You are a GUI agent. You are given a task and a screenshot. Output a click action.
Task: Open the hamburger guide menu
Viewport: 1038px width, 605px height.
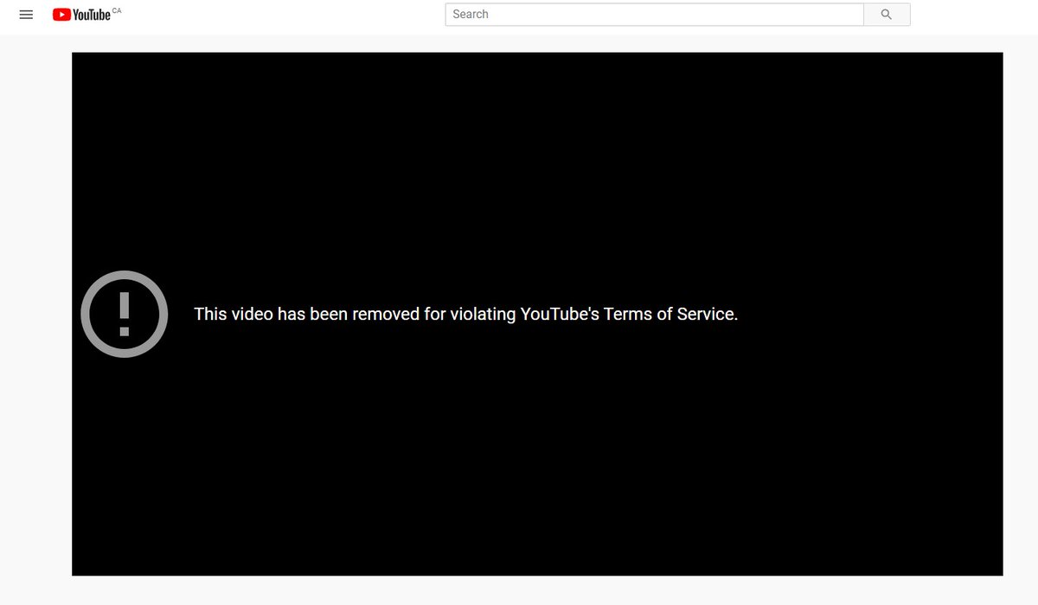coord(26,15)
